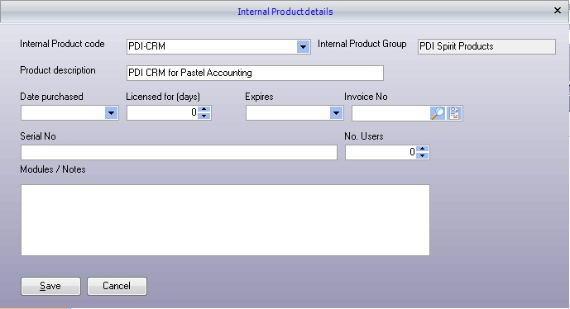Click the Cancel button
Image resolution: width=570 pixels, height=309 pixels.
tap(117, 286)
